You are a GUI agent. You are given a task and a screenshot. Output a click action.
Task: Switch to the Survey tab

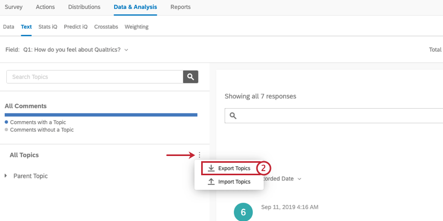click(x=14, y=7)
